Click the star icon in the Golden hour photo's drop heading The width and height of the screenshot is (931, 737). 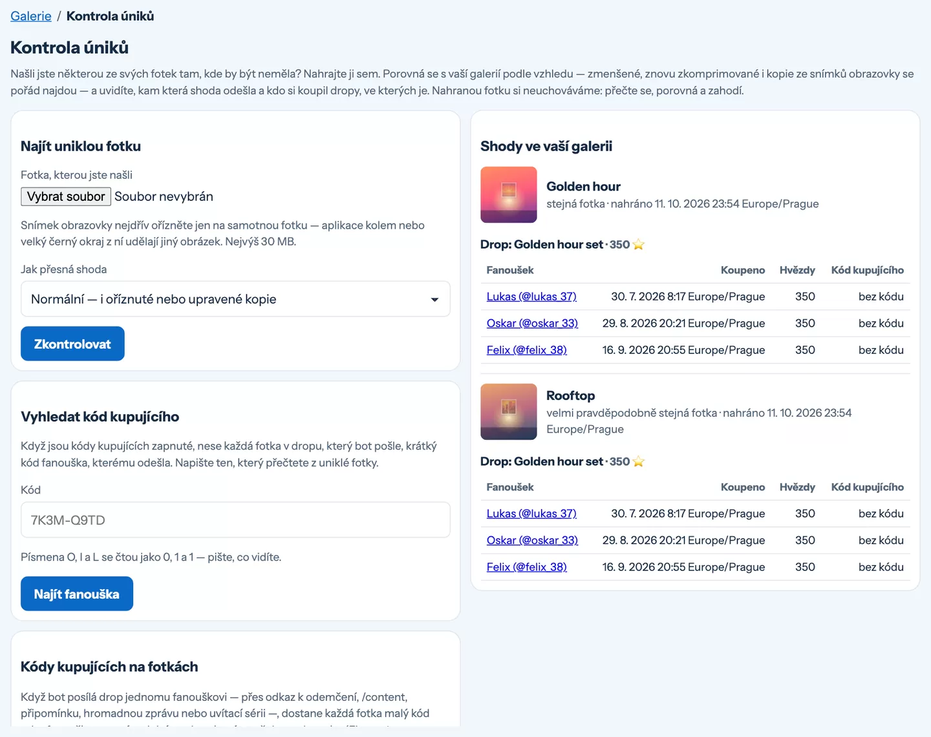tap(639, 244)
